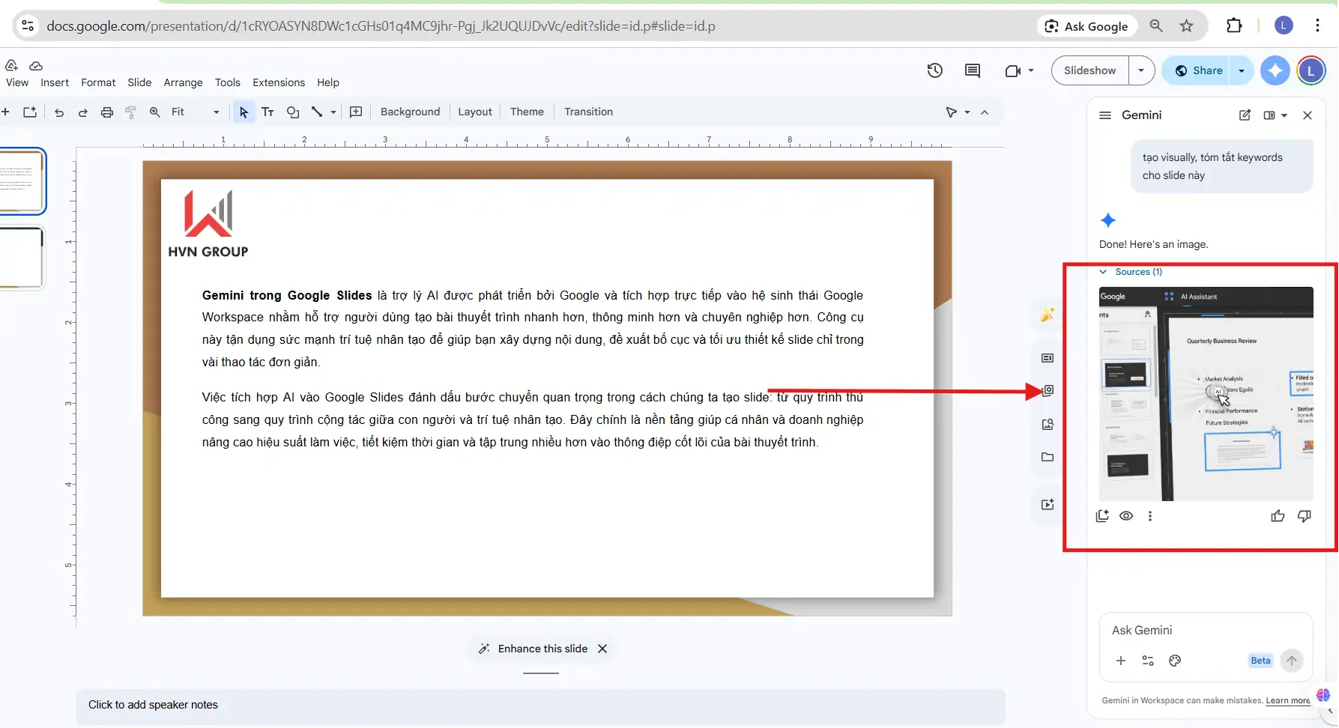Click the plus attach button in Ask Gemini
This screenshot has height=728, width=1339.
coord(1121,661)
